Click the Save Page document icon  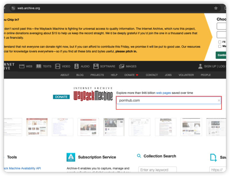[213, 158]
